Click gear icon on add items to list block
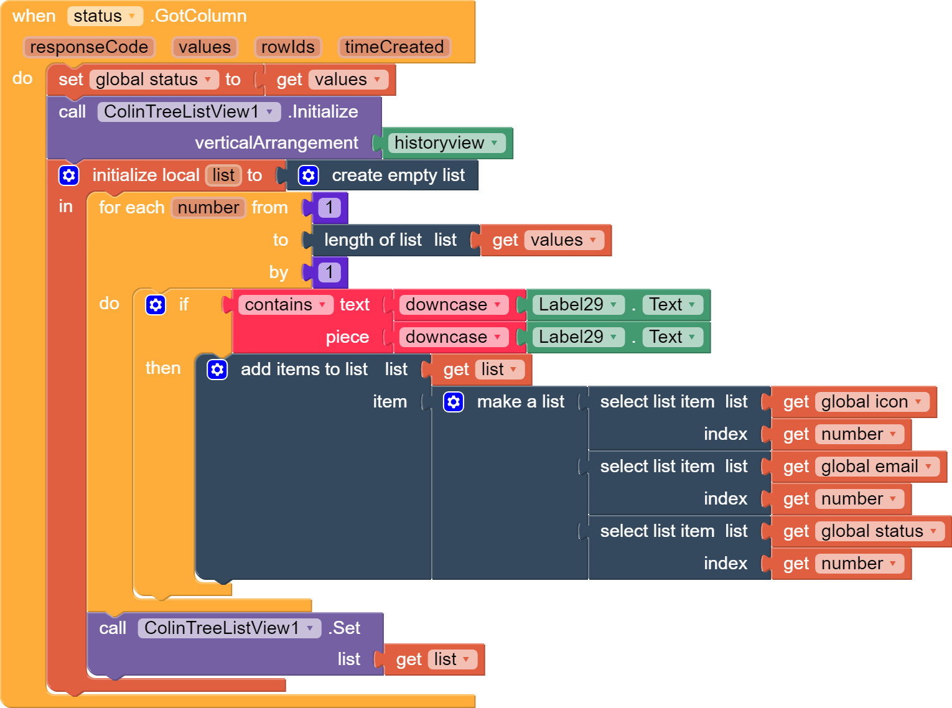Screen dimensions: 952x708 point(217,370)
